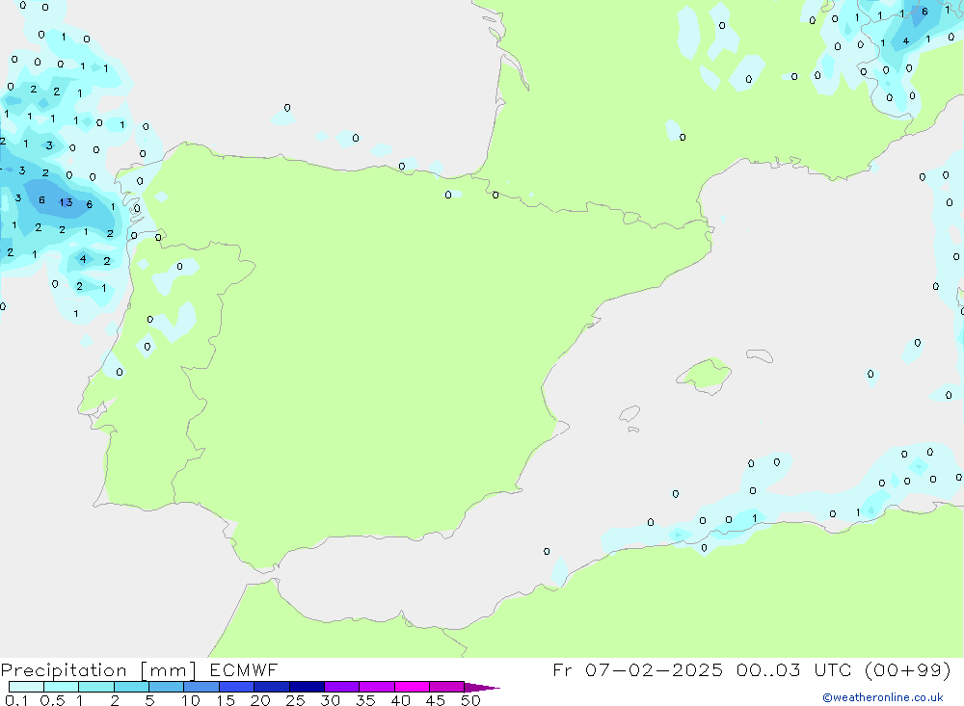964x706 pixels.
Task: Click the 5–10 mm legend swatch
Action: pos(167,687)
